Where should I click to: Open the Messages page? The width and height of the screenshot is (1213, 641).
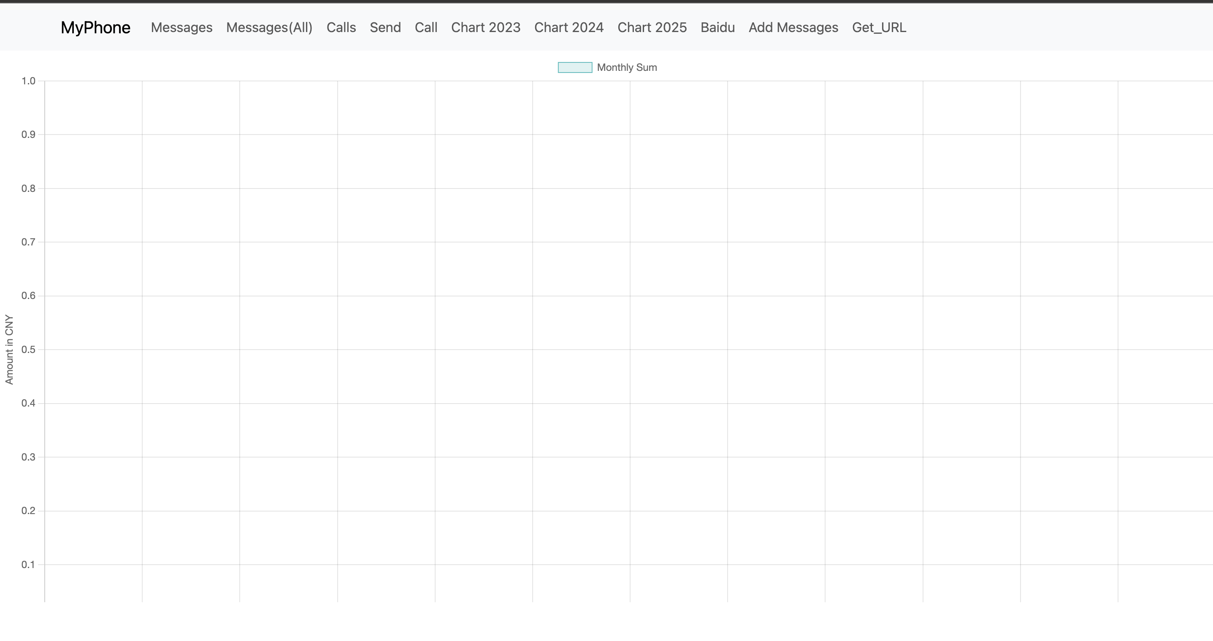pyautogui.click(x=181, y=27)
